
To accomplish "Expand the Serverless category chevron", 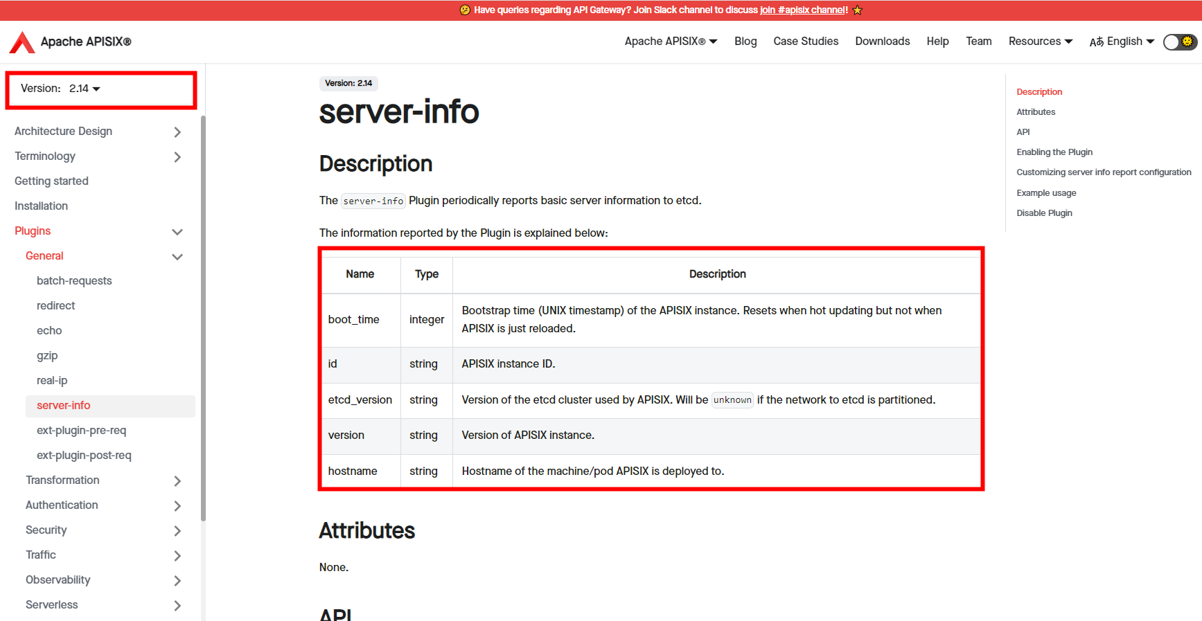I will point(177,605).
